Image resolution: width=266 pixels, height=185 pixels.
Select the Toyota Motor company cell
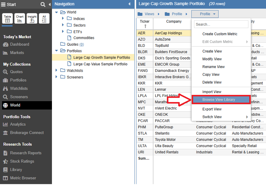(x=174, y=140)
